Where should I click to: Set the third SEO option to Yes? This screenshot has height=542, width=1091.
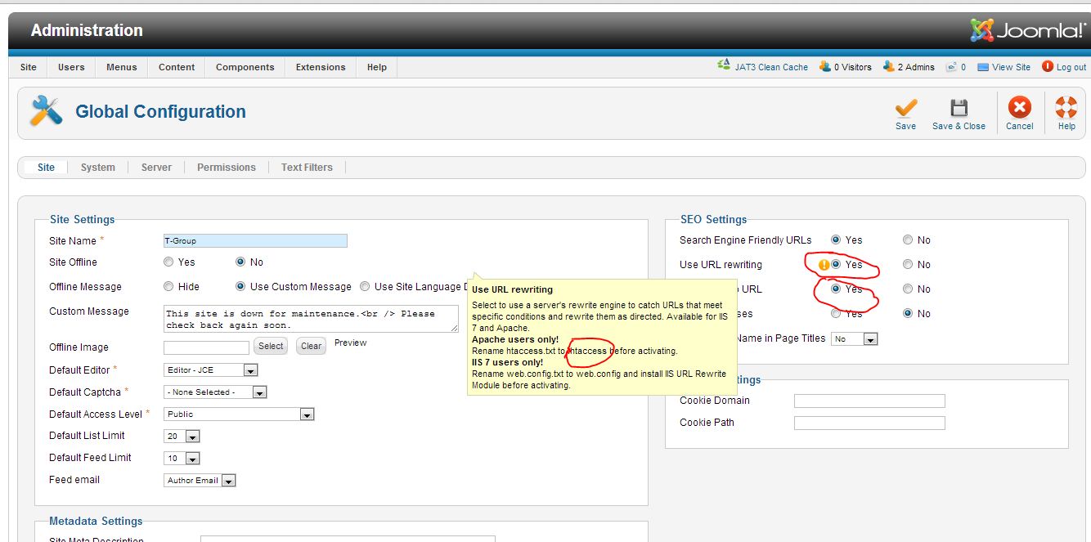point(836,289)
